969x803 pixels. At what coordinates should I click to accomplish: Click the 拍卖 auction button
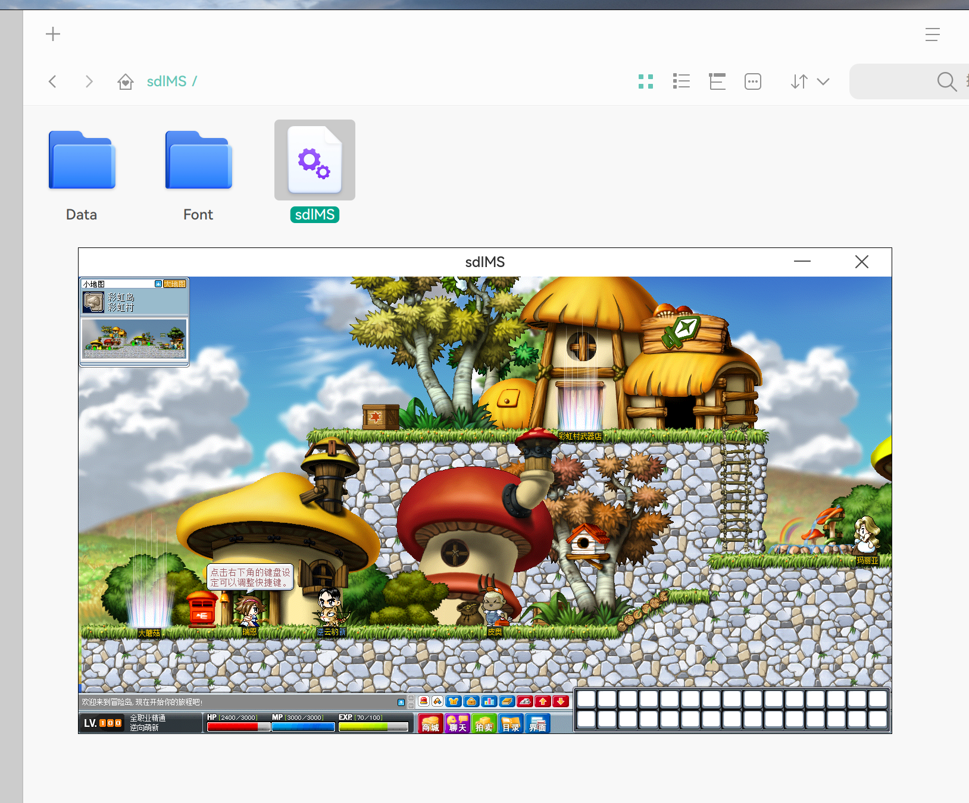pos(484,724)
